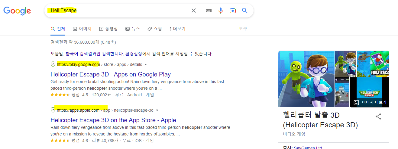Click the https://apps.apple.com URL
398x149 pixels.
coord(78,110)
